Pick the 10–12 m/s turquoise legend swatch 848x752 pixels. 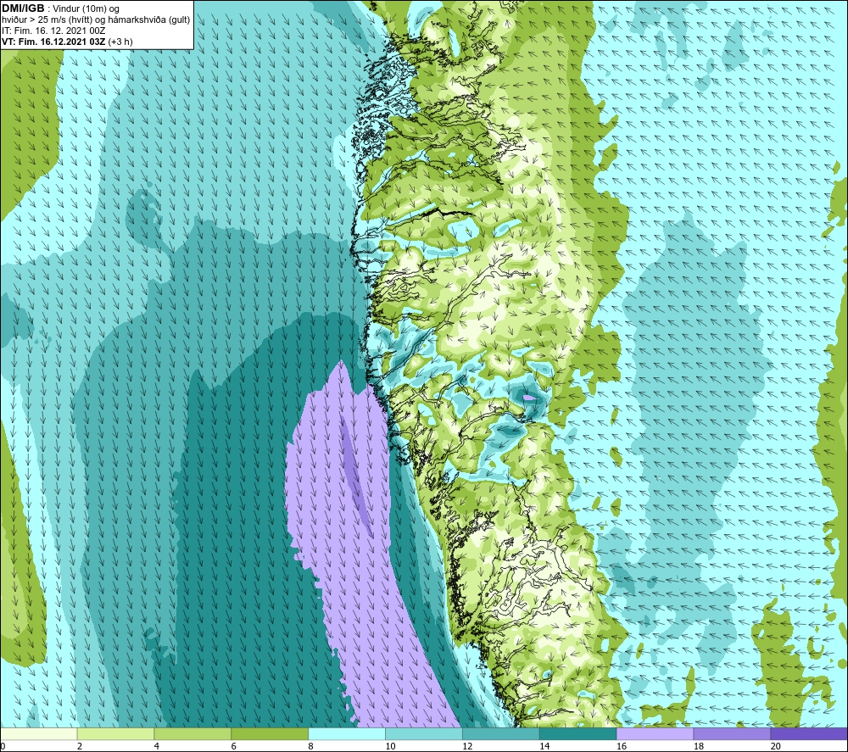(x=423, y=733)
